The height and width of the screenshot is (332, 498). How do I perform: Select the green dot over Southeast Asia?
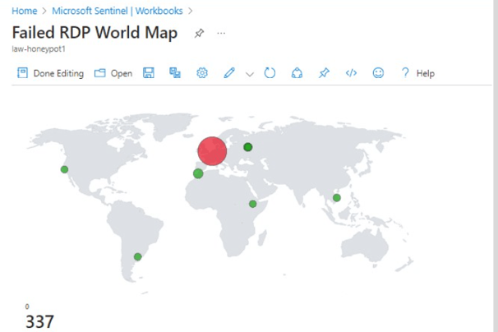point(337,197)
